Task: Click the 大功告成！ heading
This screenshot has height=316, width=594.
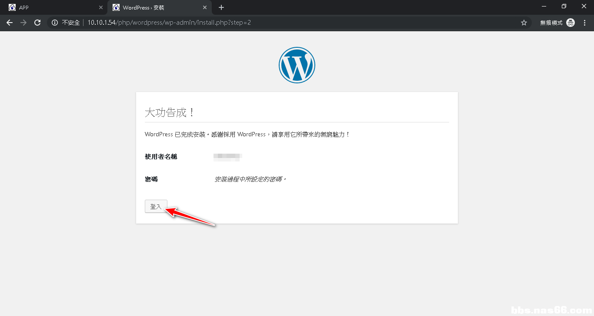Action: (170, 113)
